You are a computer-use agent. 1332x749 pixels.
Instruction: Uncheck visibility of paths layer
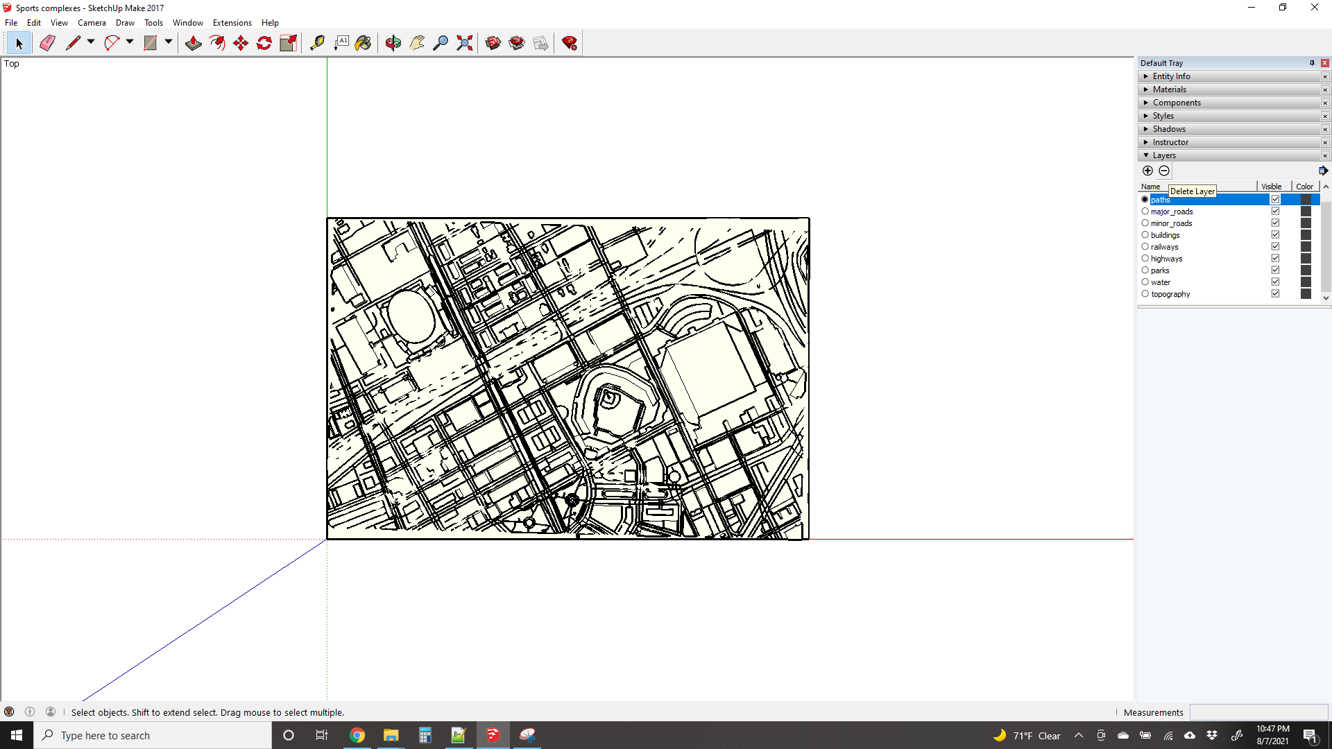tap(1275, 200)
